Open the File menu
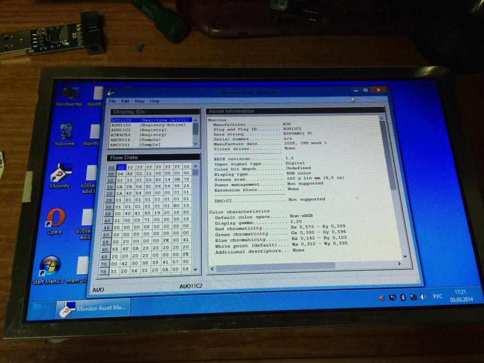Screen dimensions: 484x363 [112, 101]
